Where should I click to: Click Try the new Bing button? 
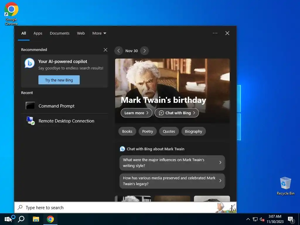(x=59, y=80)
